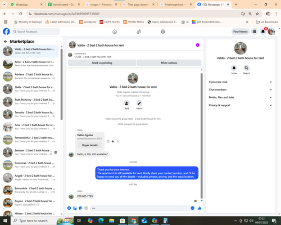This screenshot has height=225, width=281.
Task: Open Rene's 2 bed 2 bath conversation
Action: [x=30, y=64]
